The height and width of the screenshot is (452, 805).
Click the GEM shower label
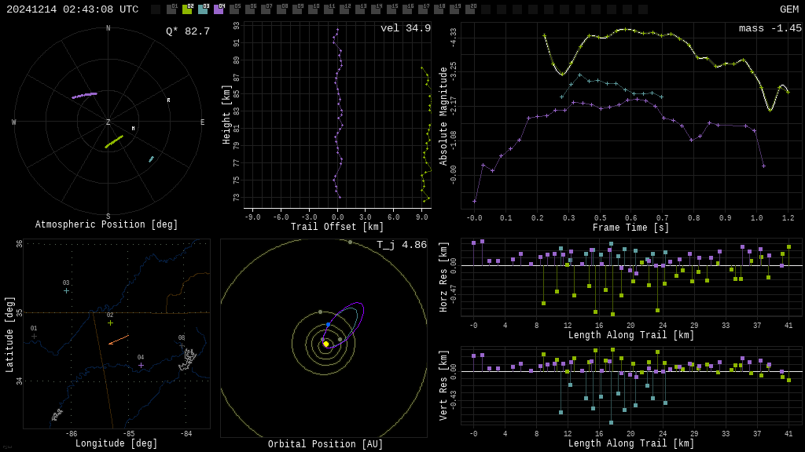pyautogui.click(x=788, y=9)
